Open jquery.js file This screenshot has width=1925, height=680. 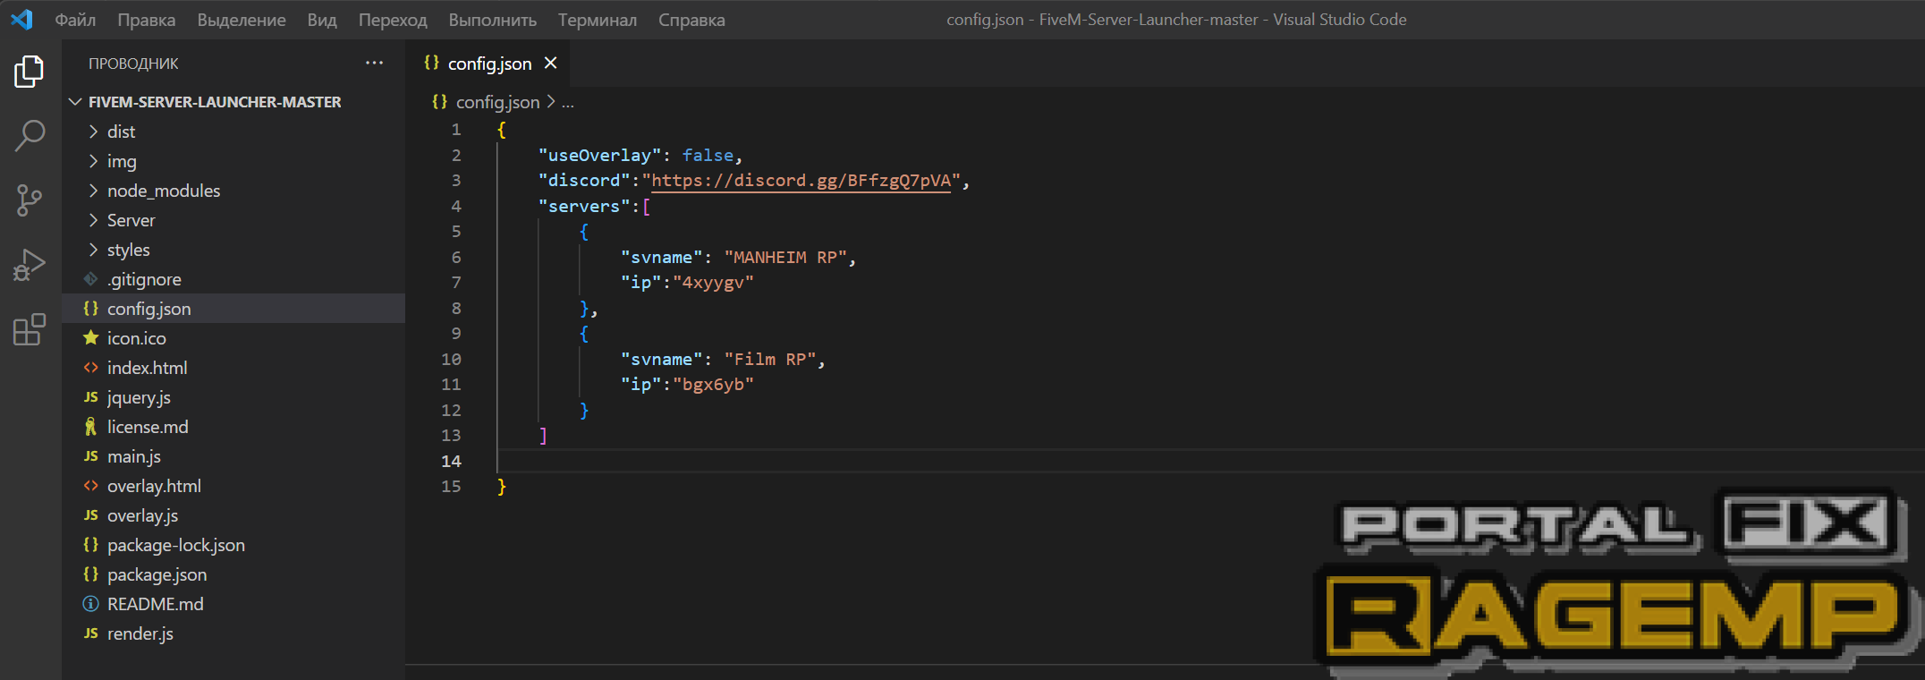[x=139, y=397]
